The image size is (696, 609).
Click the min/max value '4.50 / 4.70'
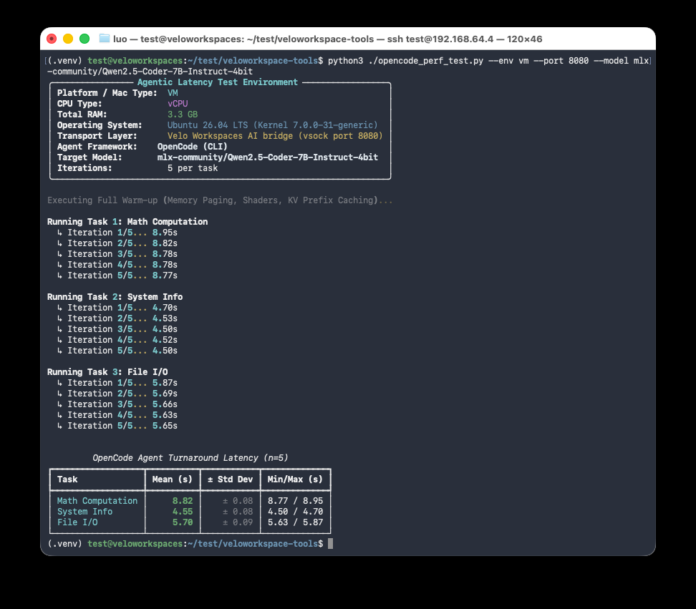click(x=295, y=512)
